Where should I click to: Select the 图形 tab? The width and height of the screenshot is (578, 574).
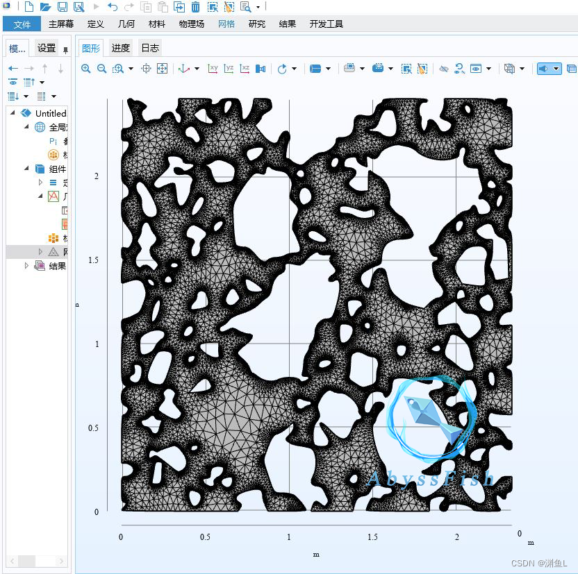click(x=91, y=48)
